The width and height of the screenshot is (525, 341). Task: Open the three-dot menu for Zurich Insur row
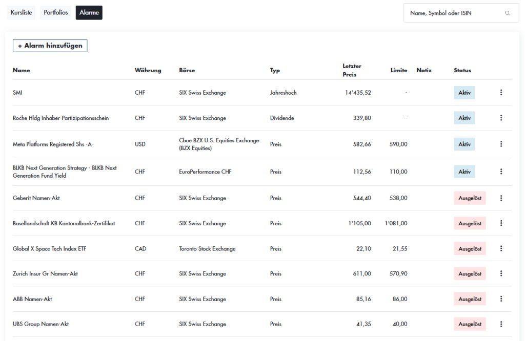[501, 273]
